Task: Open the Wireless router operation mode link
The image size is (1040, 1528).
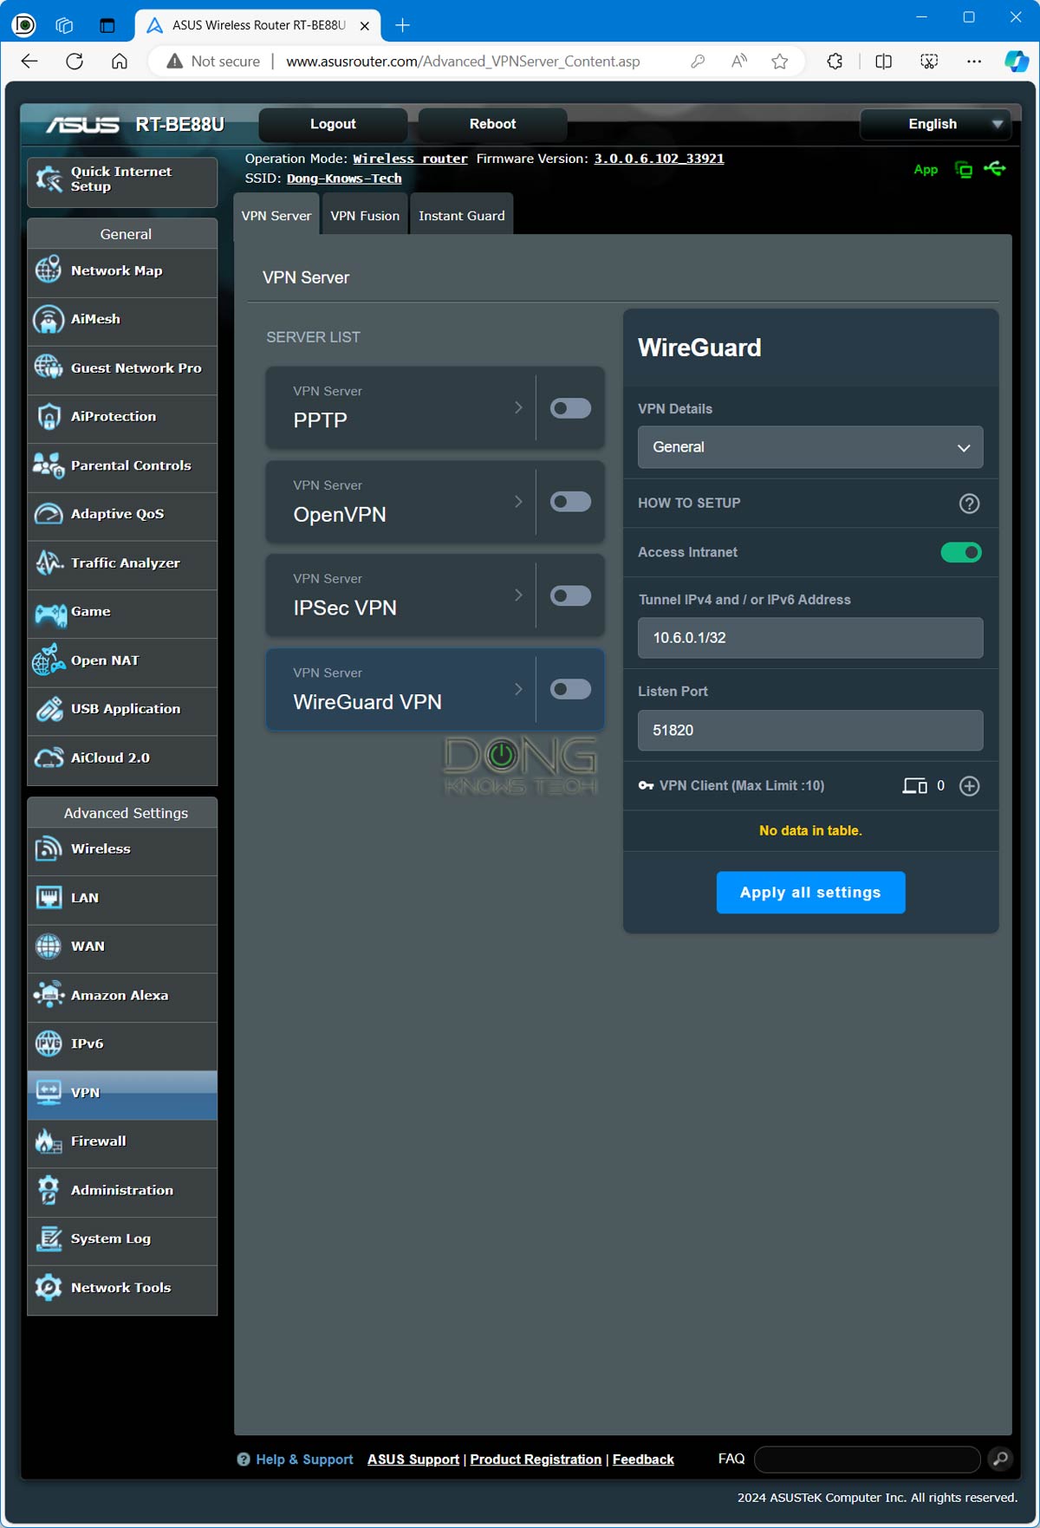Action: (x=410, y=159)
